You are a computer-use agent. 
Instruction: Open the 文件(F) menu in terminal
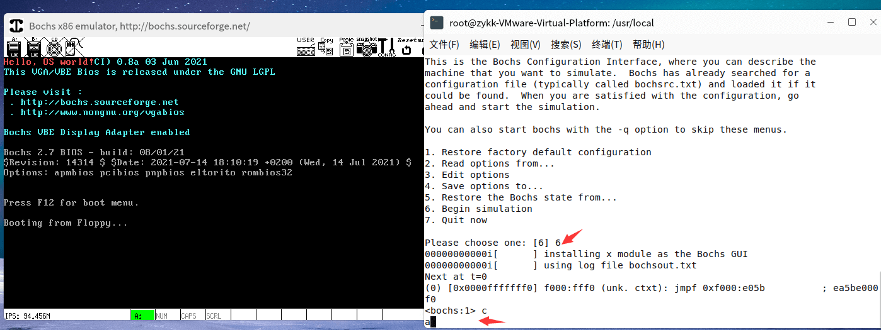click(x=445, y=45)
